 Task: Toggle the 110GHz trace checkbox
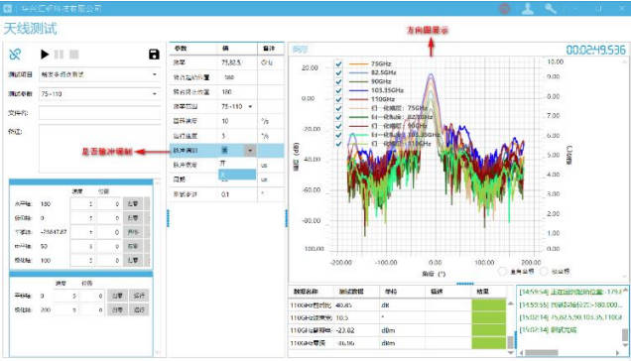coord(338,99)
